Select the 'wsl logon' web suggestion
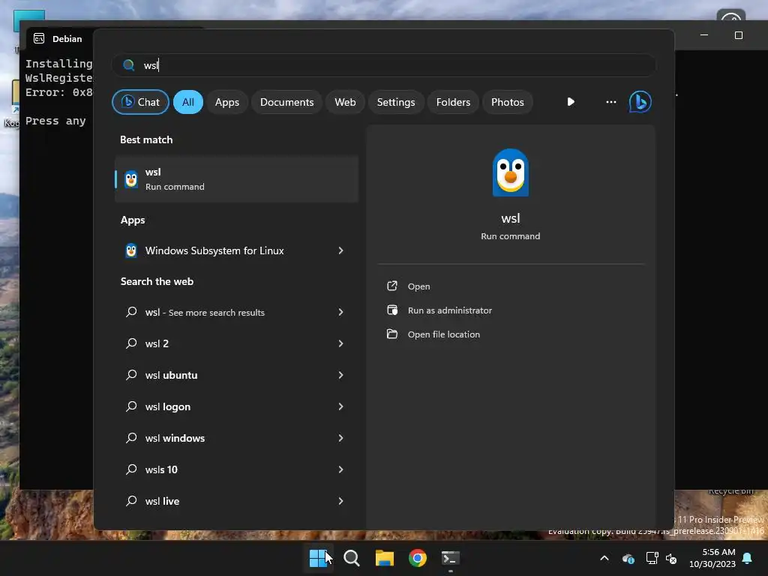 click(236, 406)
